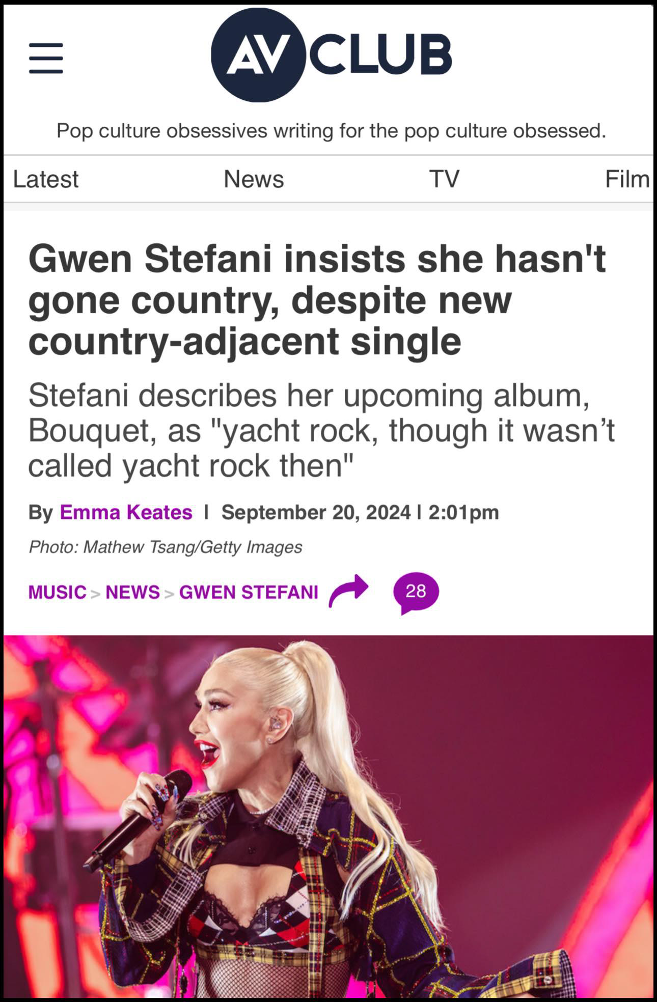Click the 2:01pm timestamp text

463,512
